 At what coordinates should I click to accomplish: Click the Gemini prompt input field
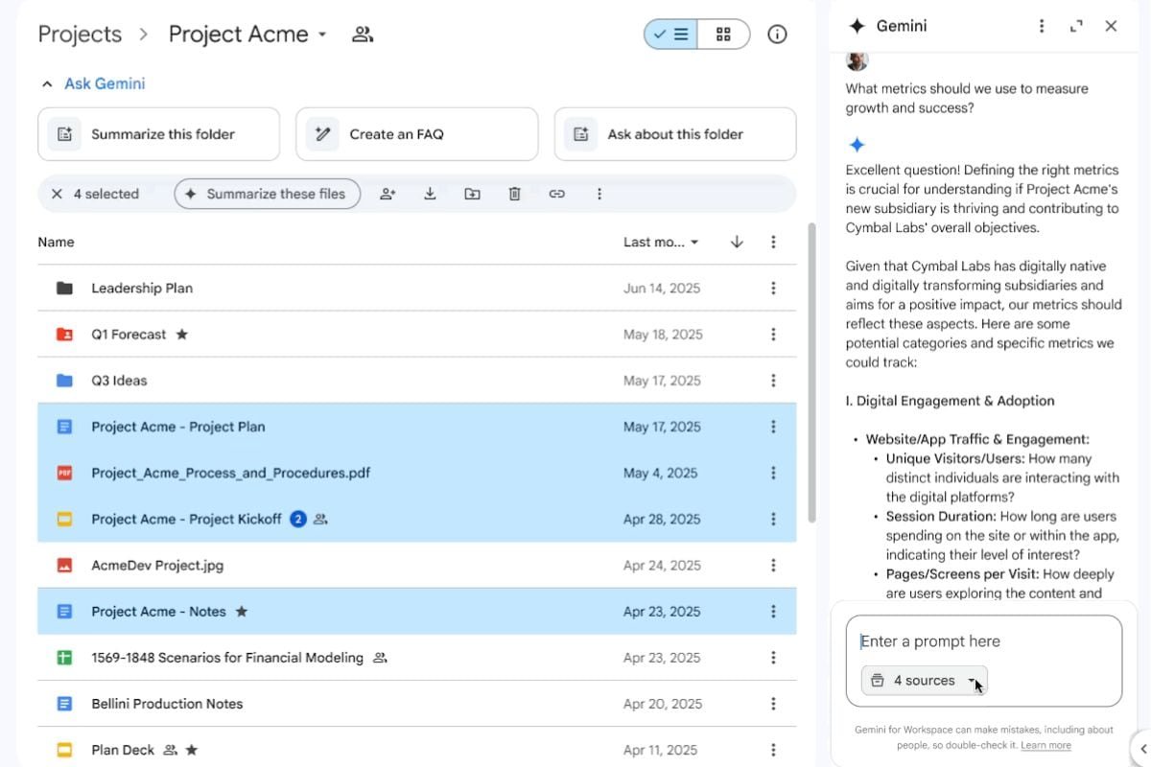click(984, 641)
